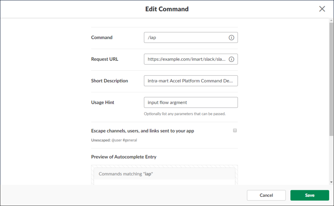Click the "Preview of Autocomplete Entry" heading

(x=124, y=157)
